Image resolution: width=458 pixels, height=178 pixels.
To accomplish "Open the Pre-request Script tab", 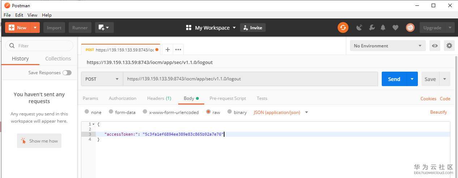I will pos(228,98).
